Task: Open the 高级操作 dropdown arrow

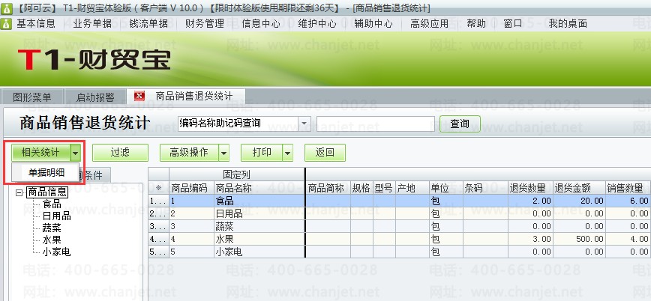Action: (x=223, y=153)
